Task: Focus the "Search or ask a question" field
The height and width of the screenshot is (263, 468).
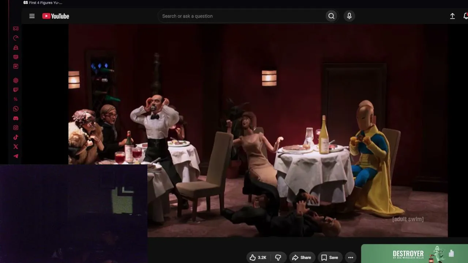Action: tap(241, 16)
